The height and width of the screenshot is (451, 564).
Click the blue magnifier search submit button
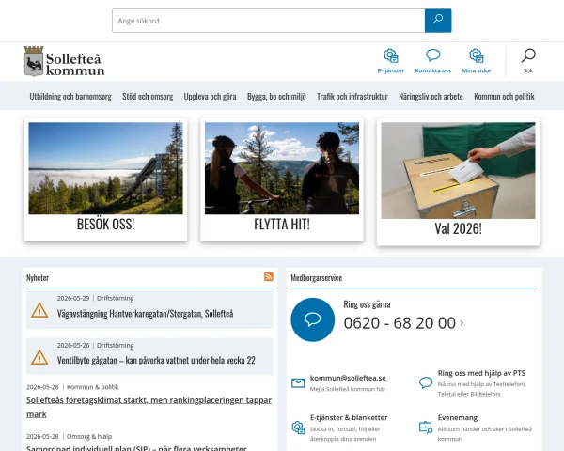[x=438, y=21]
